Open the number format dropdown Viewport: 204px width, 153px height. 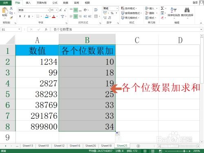coord(117,9)
